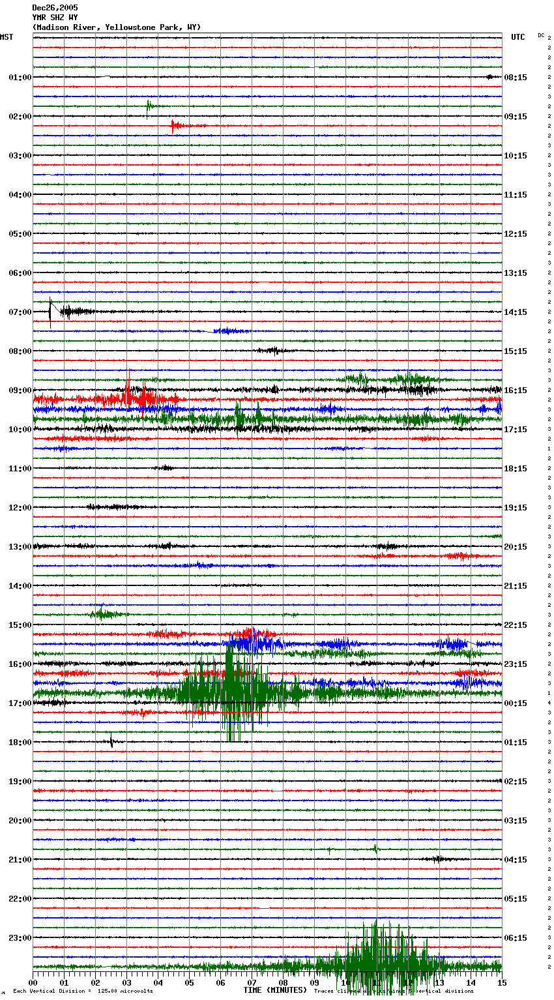Viewport: 554px width, 1000px height.
Task: Select the 02:00 MST time label
Action: click(20, 117)
